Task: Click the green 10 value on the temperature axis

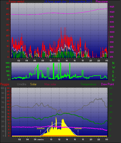Action: click(111, 124)
